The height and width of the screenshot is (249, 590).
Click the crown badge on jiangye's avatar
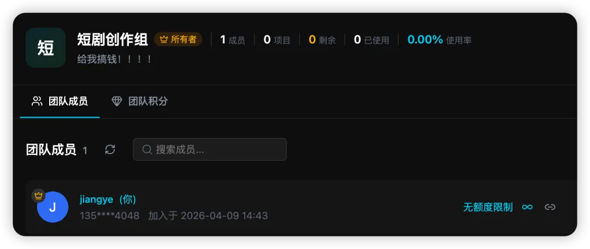click(x=38, y=195)
